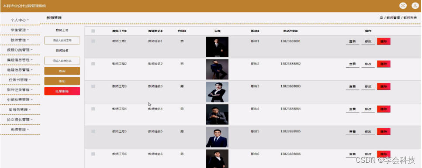422x168 pixels.
Task: Open the user profile icon in the top bar
Action: pos(415,6)
